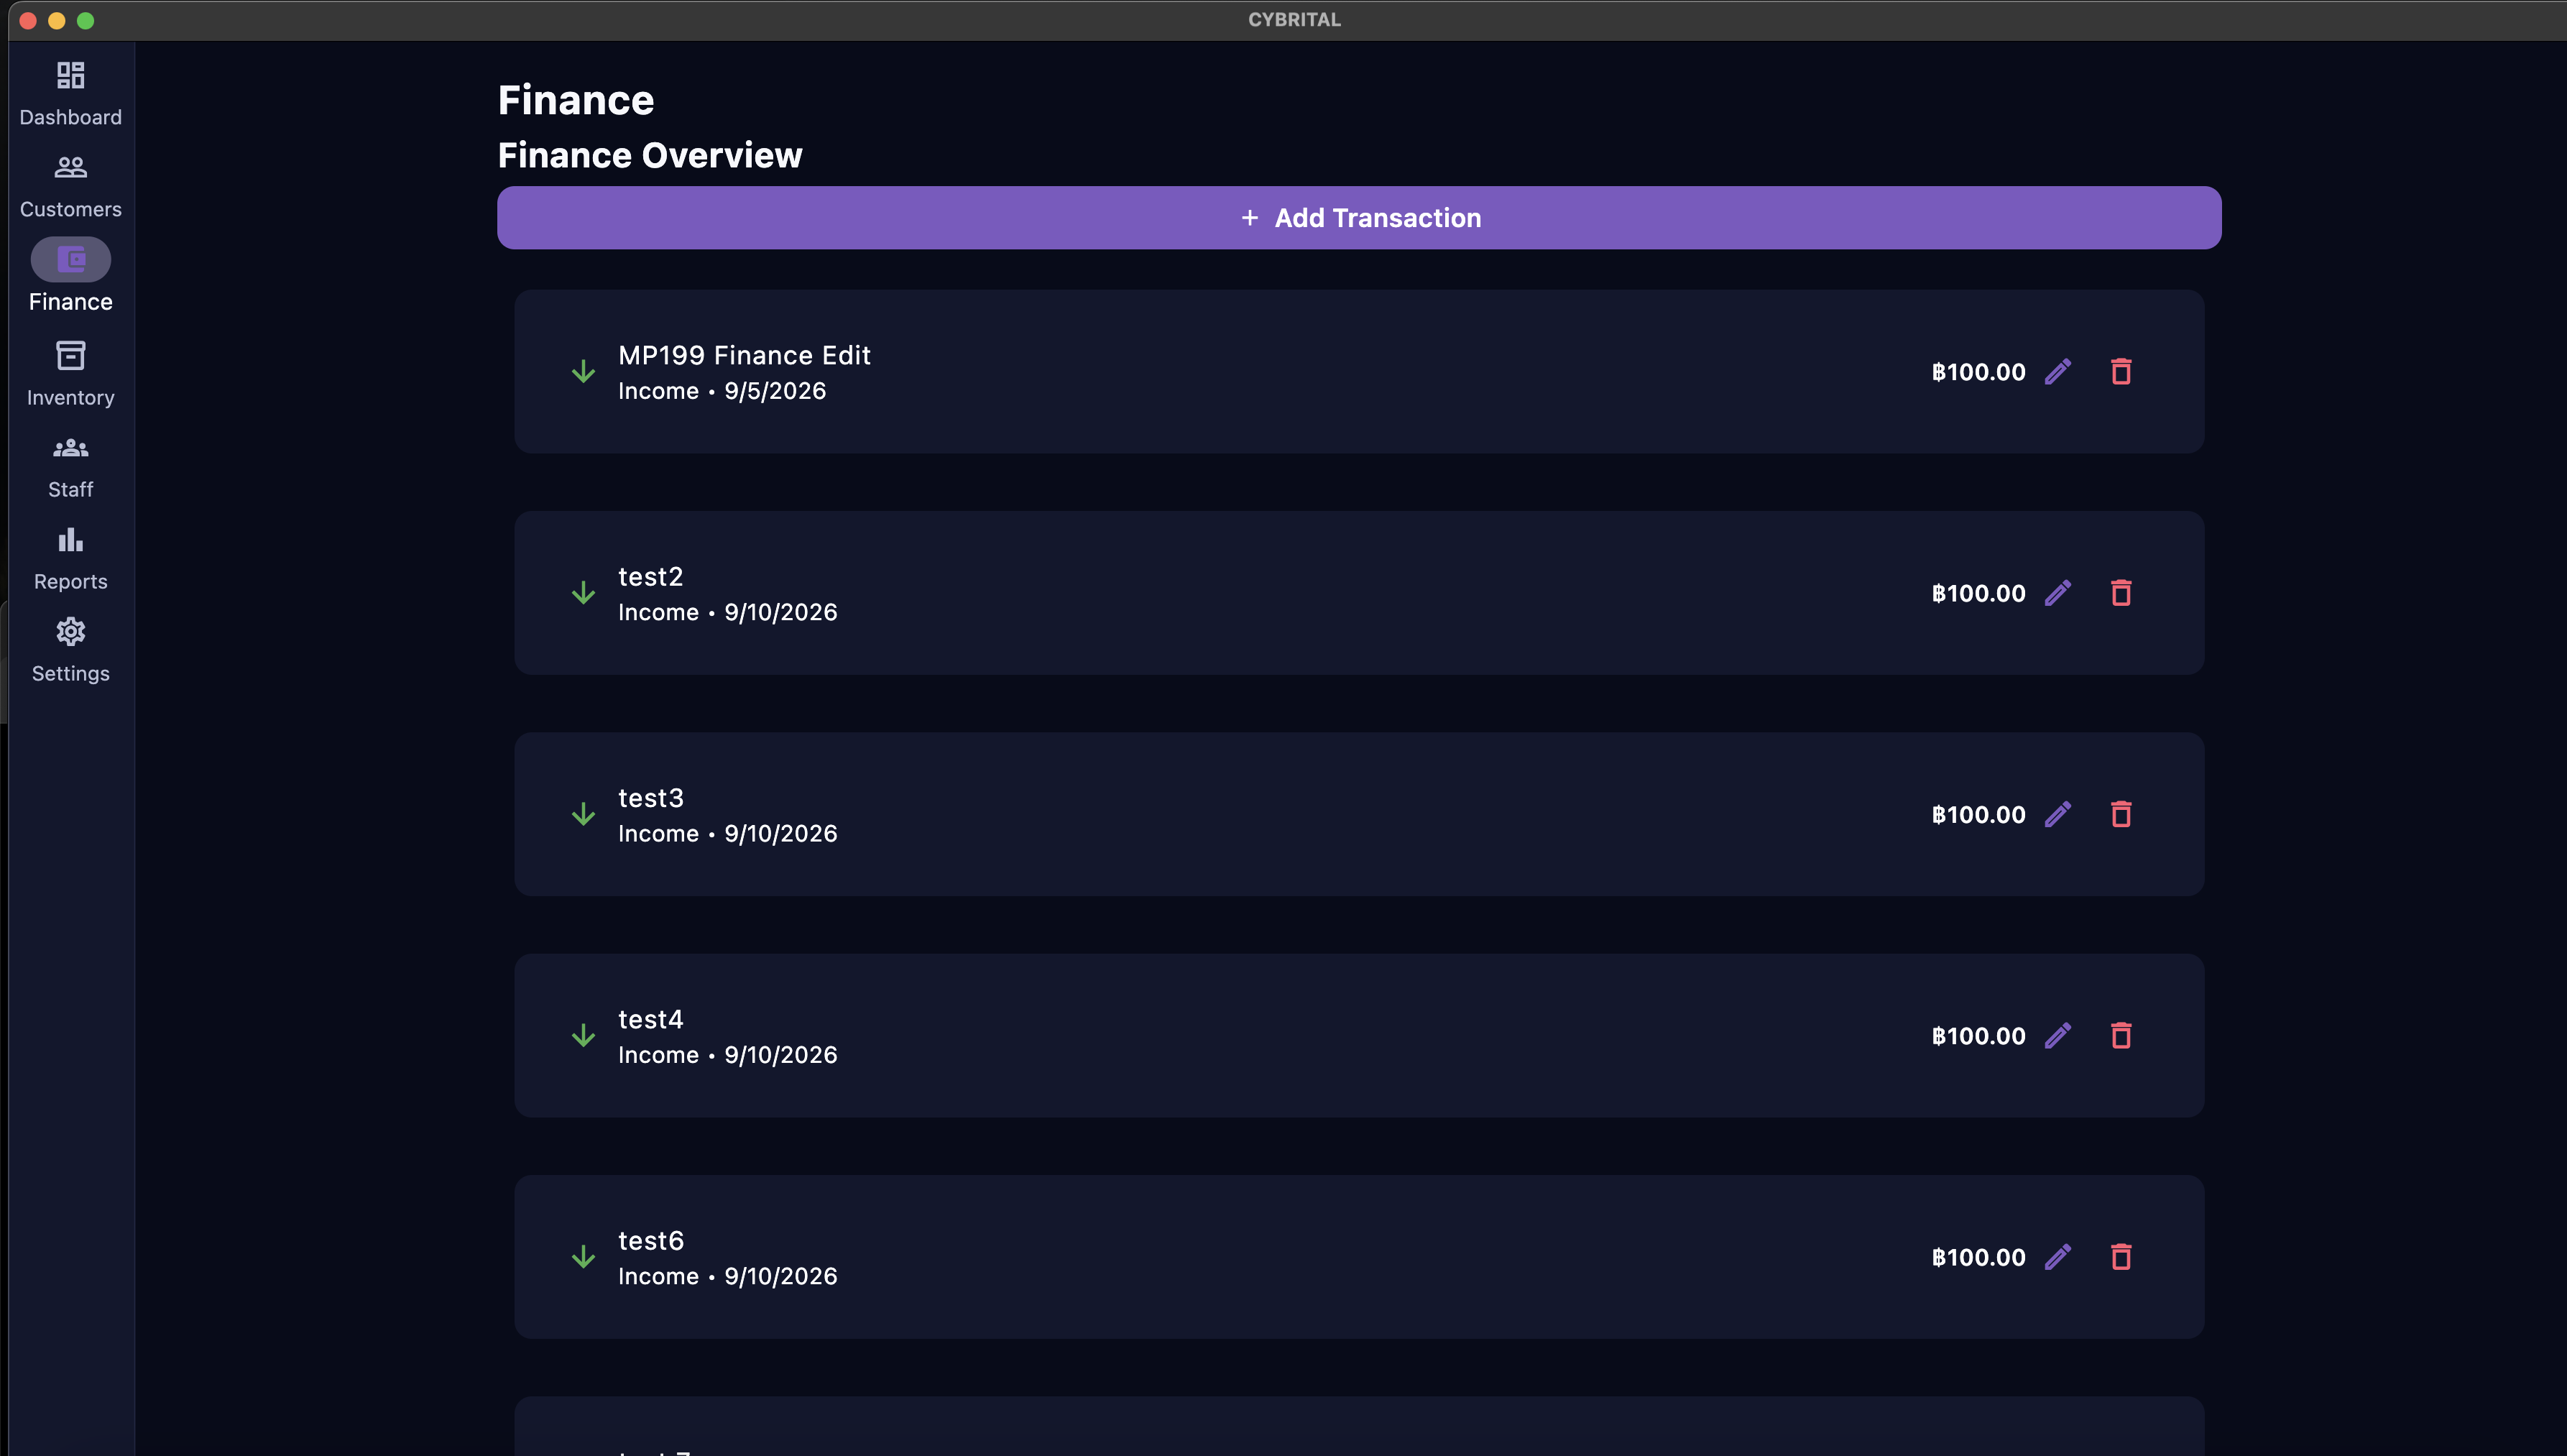This screenshot has height=1456, width=2567.
Task: Open the Staff group icon
Action: click(70, 448)
